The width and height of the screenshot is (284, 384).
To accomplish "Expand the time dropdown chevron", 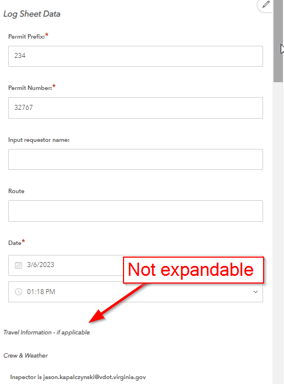I will pos(255,292).
